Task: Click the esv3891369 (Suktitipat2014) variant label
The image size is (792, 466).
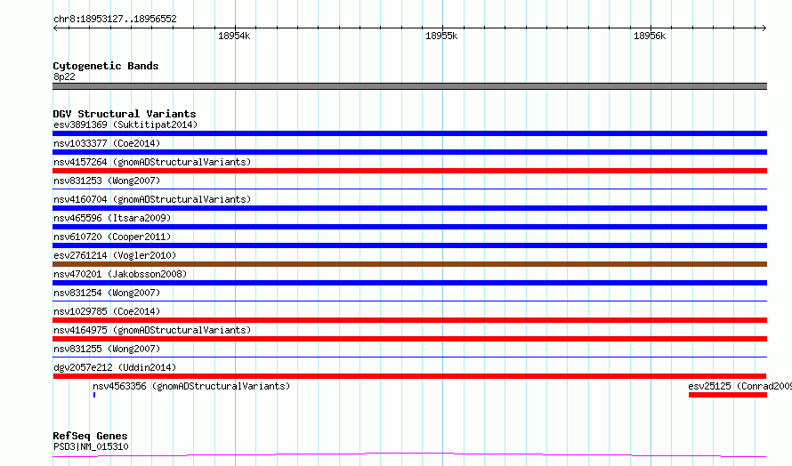Action: [x=125, y=125]
